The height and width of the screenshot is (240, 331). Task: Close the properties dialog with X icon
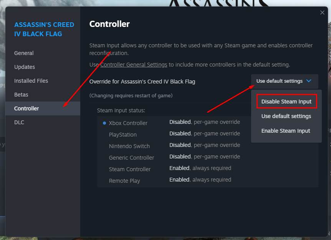(x=322, y=13)
